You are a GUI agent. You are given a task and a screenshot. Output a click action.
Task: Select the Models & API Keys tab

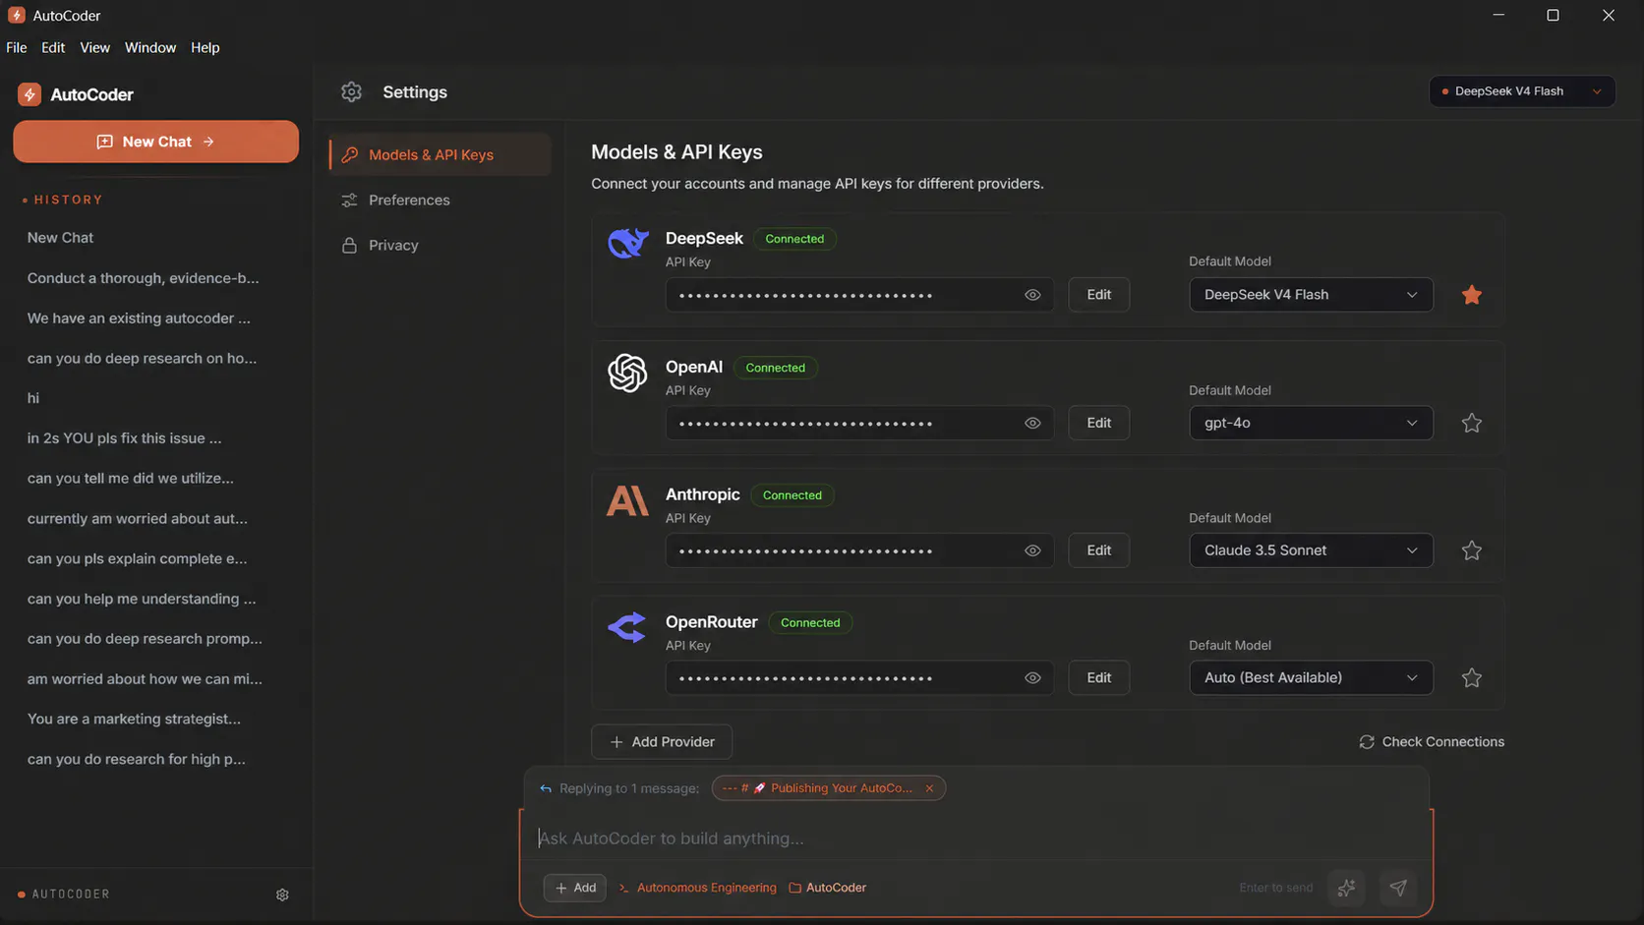coord(440,154)
